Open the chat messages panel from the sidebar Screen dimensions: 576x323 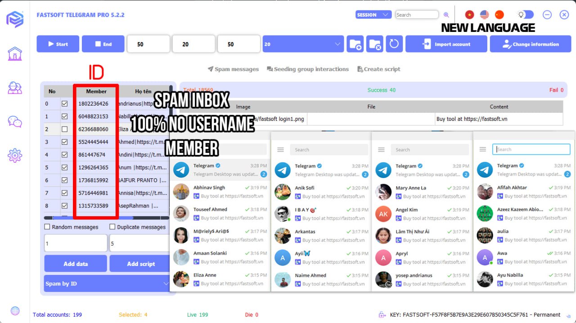[x=15, y=120]
